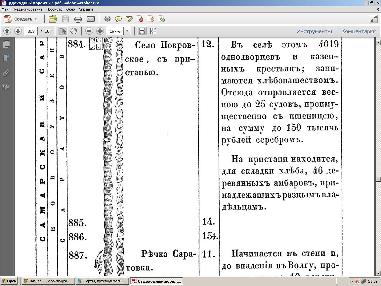Click the page number field showing 303

31,31
